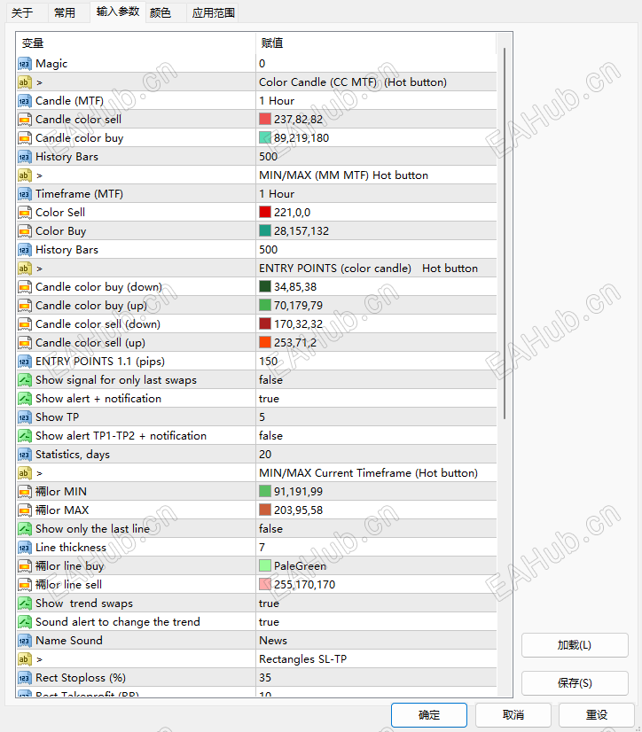Viewport: 642px width, 732px height.
Task: Click the color icon beside Candle color buy (up)
Action: pyautogui.click(x=25, y=306)
